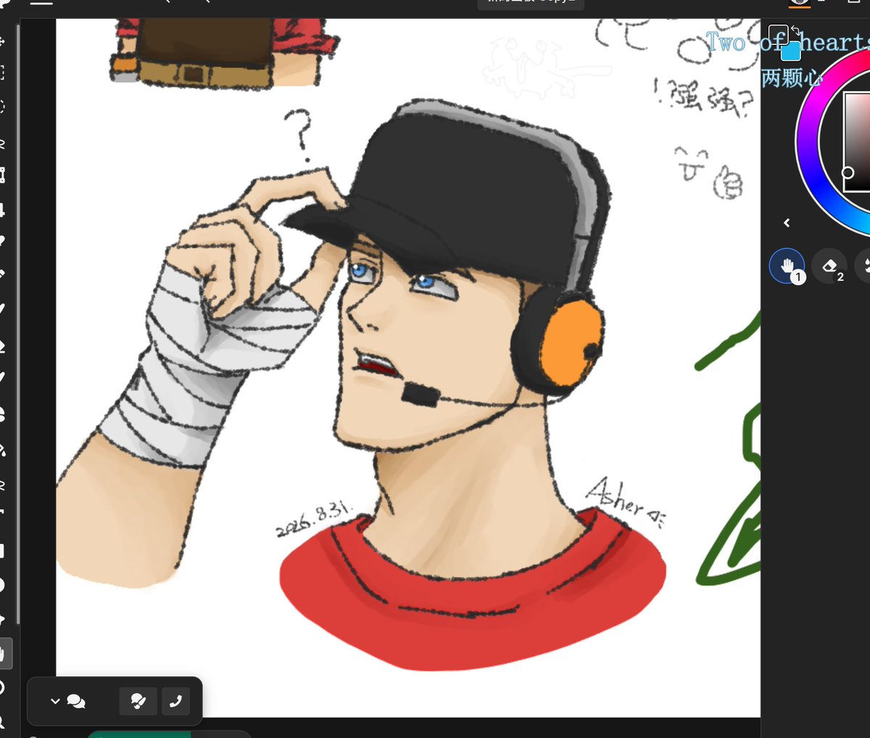Toggle the chat drawing brush bubble button
The image size is (870, 738).
[138, 701]
